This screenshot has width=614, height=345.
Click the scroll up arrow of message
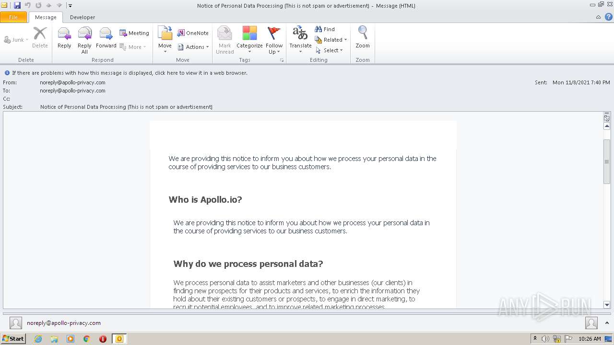pyautogui.click(x=607, y=126)
